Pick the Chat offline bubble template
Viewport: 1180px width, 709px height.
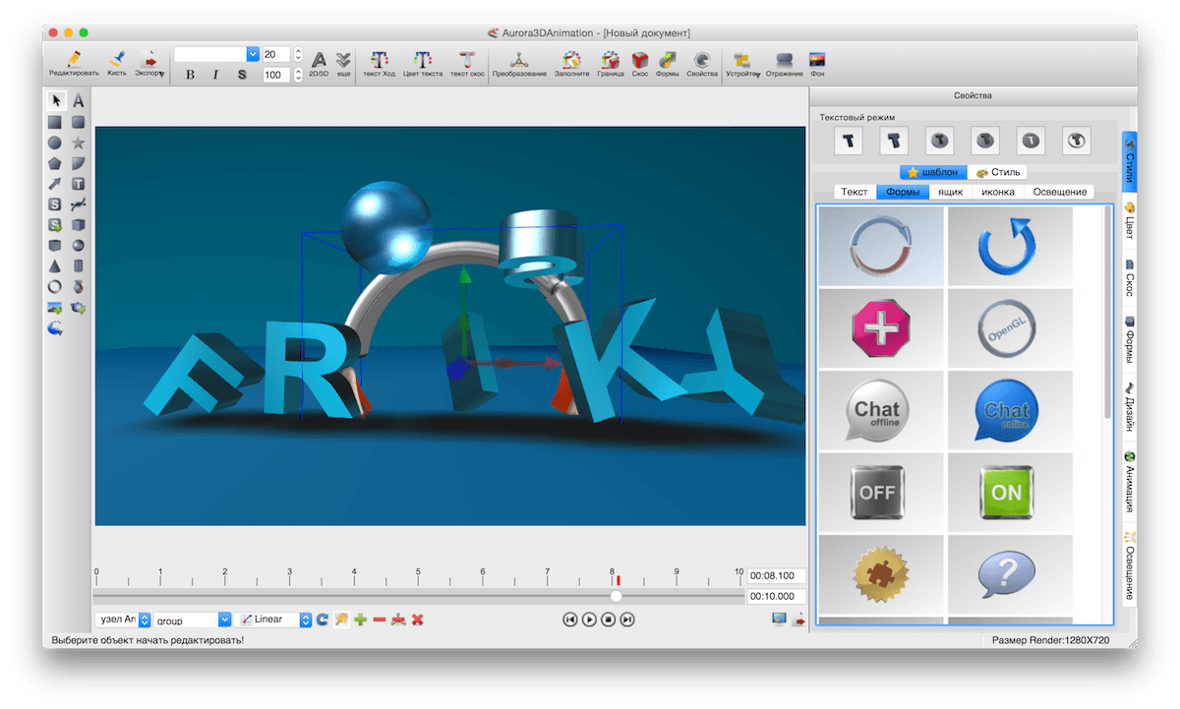(880, 411)
